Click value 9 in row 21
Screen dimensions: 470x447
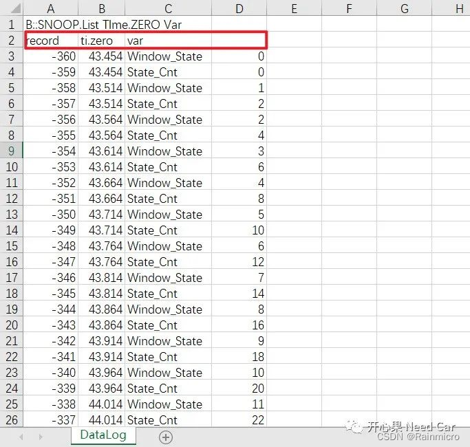[239, 340]
